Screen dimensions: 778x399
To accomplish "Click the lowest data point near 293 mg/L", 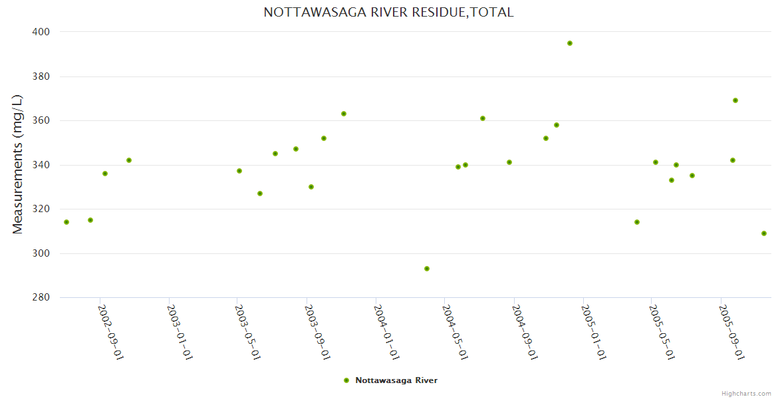I will tap(427, 269).
